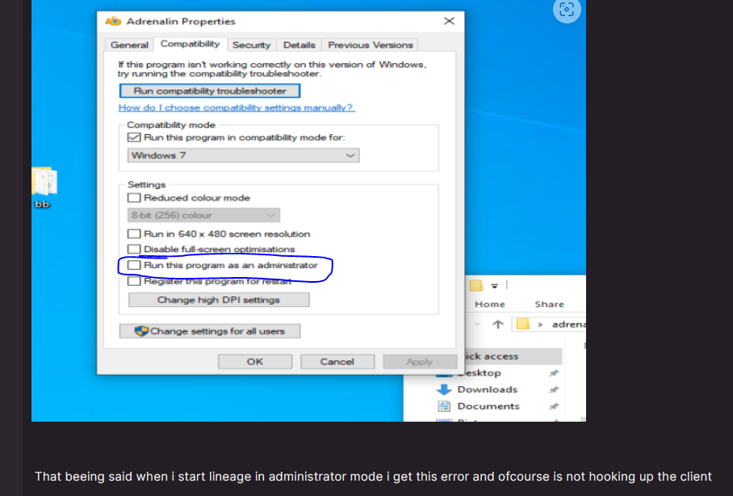Open the Windows 7 compatibility dropdown
This screenshot has height=496, width=733.
pyautogui.click(x=243, y=155)
